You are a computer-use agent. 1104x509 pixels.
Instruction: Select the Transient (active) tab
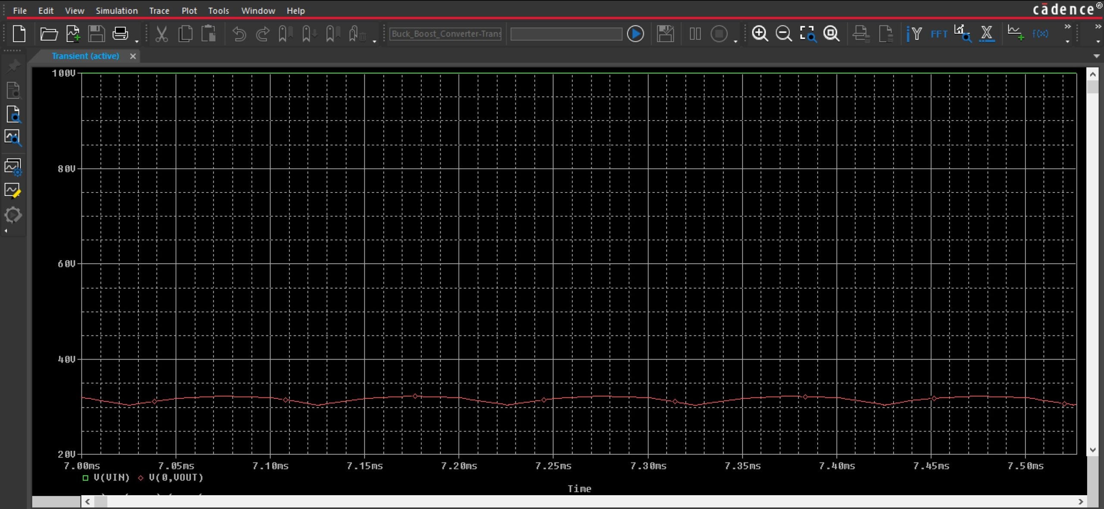(85, 56)
